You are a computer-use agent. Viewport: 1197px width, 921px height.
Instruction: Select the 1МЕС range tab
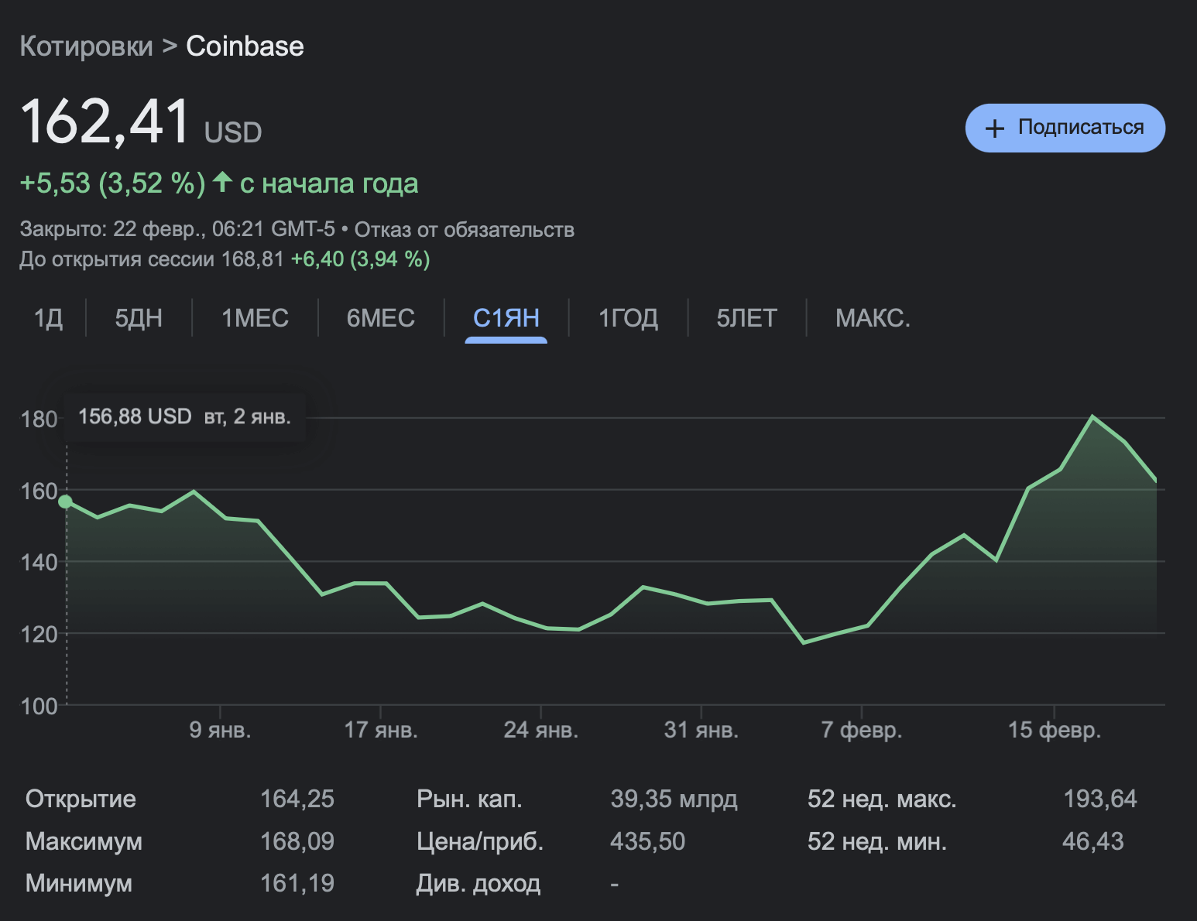click(255, 318)
